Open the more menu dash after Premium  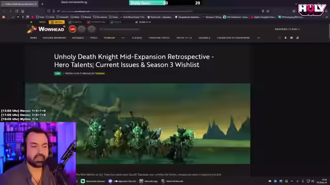123,38
